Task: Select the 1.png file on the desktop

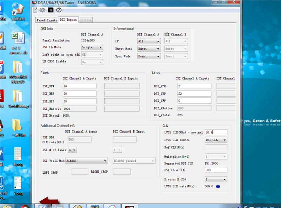Action: (x=18, y=156)
